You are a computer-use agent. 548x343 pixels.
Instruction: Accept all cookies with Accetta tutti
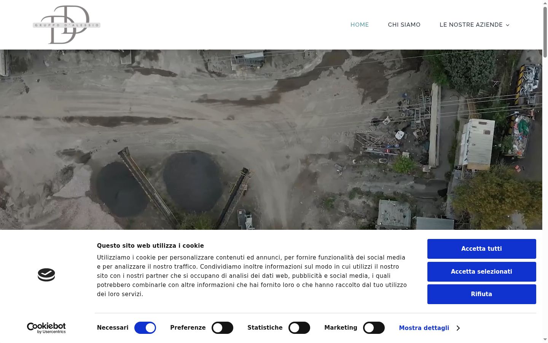pyautogui.click(x=481, y=249)
